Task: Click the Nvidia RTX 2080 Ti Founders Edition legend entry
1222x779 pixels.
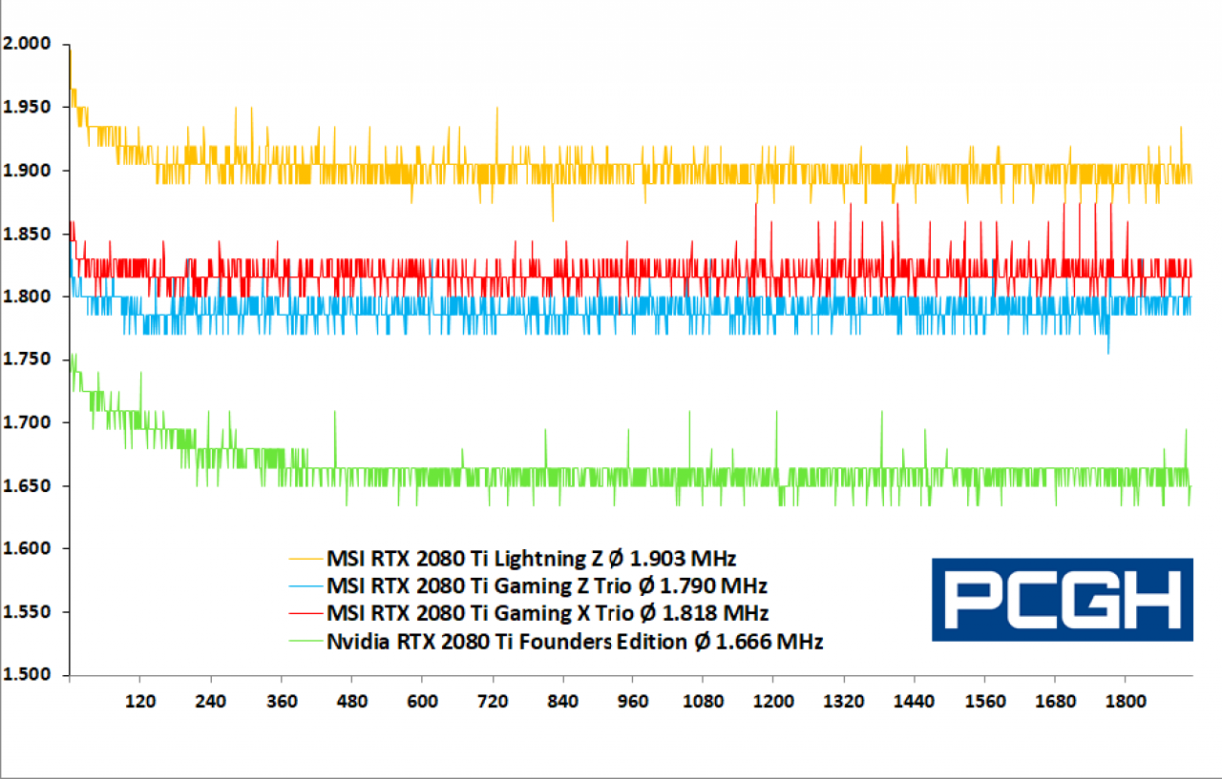Action: click(556, 642)
